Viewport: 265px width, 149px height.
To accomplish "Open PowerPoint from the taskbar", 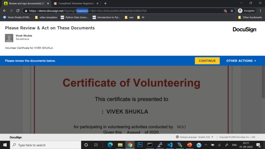I will [x=190, y=145].
